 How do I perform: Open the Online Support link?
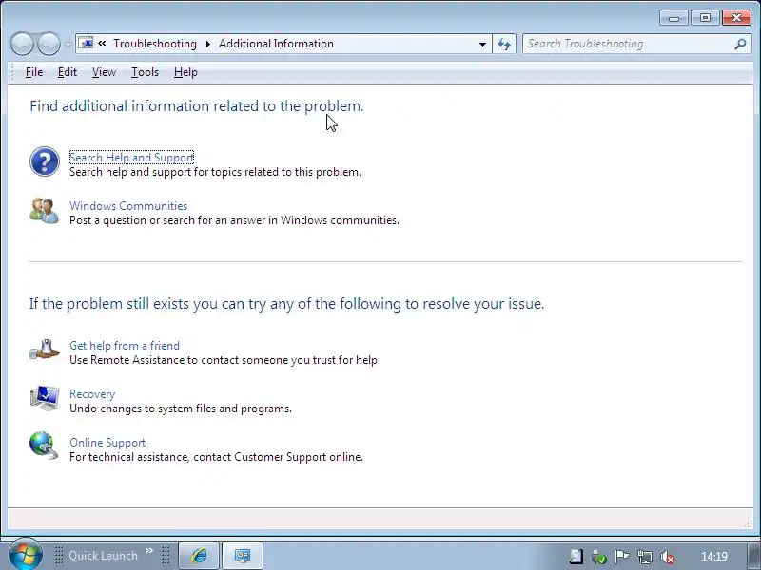tap(107, 443)
